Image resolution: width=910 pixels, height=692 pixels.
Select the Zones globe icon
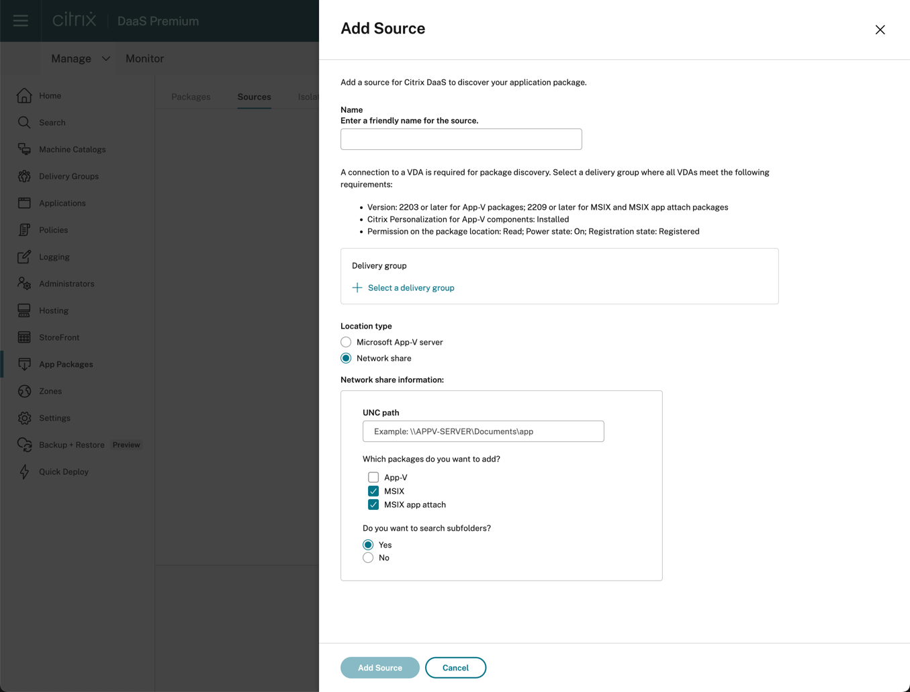click(24, 391)
